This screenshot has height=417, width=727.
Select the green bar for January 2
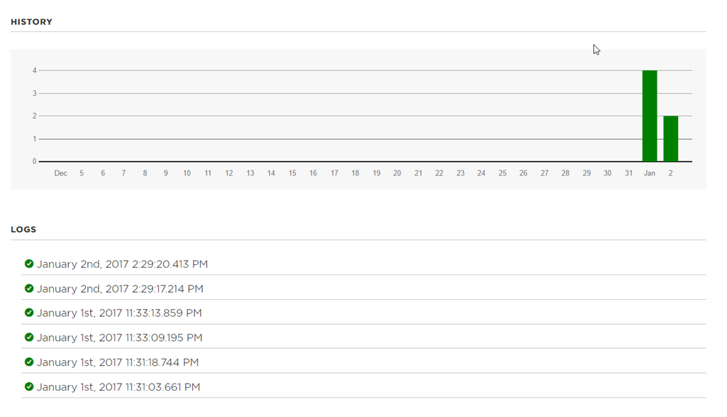670,139
